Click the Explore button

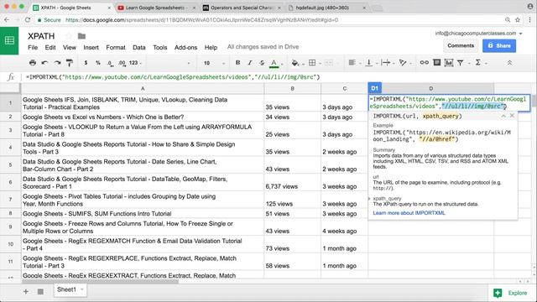[x=512, y=293]
